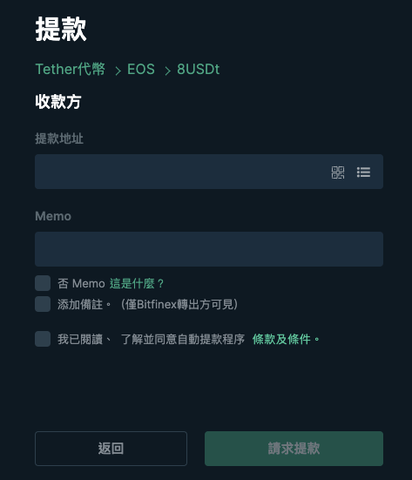This screenshot has height=480, width=412.
Task: Tick the 我已閱讀 agreement checkbox
Action: click(x=43, y=339)
